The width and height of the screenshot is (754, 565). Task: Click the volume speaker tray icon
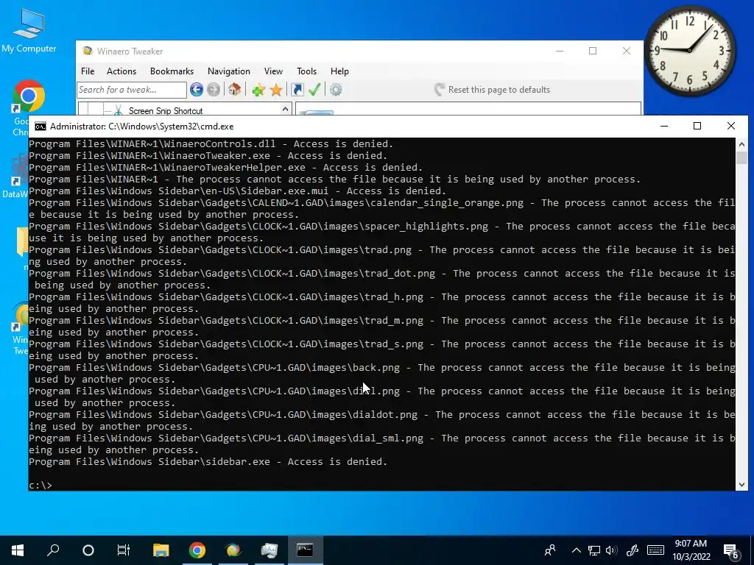612,550
